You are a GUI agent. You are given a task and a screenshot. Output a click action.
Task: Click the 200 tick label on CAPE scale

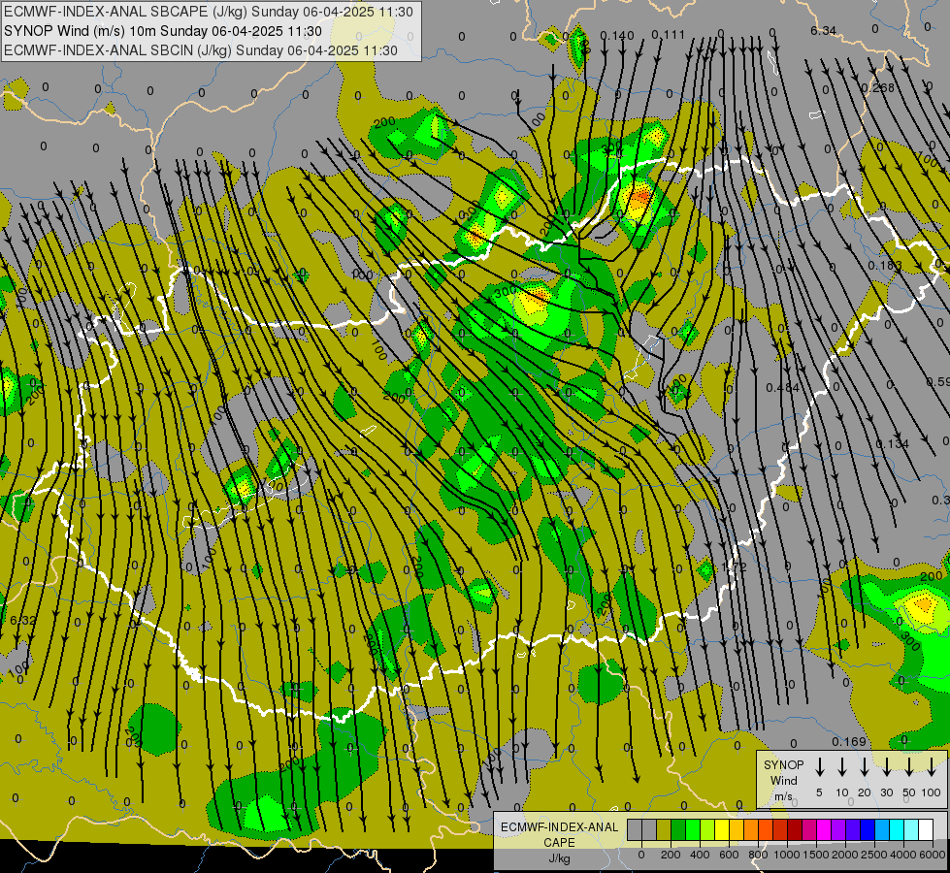click(x=671, y=855)
